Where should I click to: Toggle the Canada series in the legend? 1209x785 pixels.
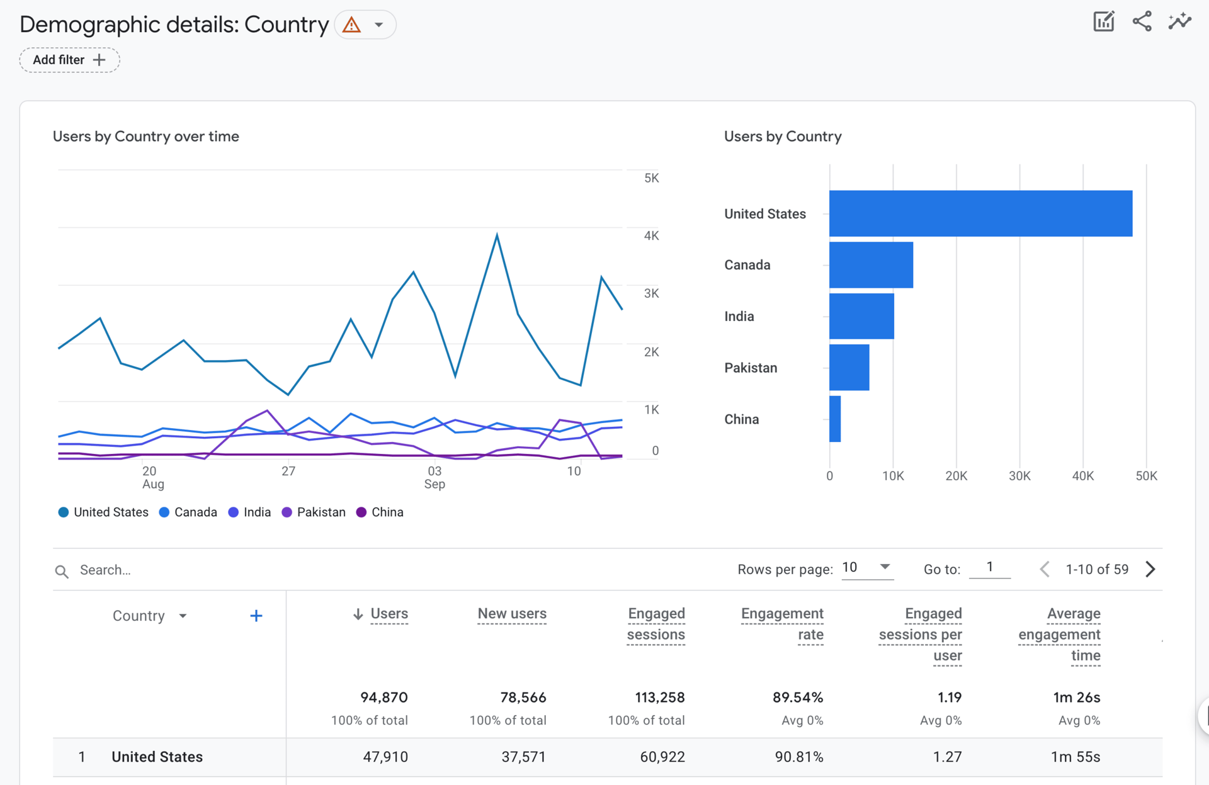pos(188,512)
